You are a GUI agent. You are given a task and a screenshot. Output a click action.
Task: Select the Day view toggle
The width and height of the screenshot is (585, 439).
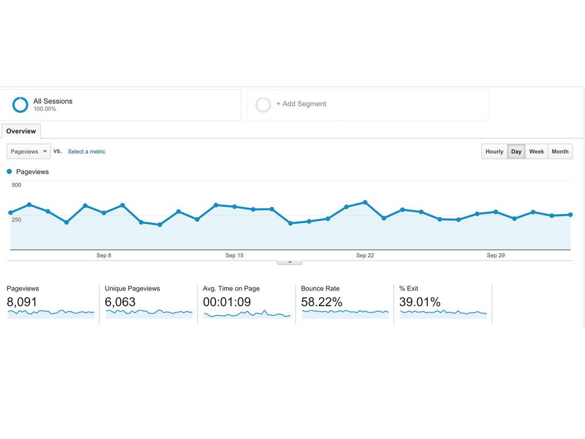pyautogui.click(x=516, y=151)
